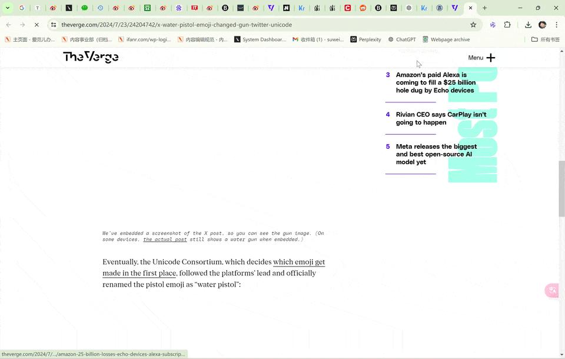565x359 pixels.
Task: Open Meta open-source AI model story
Action: click(436, 154)
